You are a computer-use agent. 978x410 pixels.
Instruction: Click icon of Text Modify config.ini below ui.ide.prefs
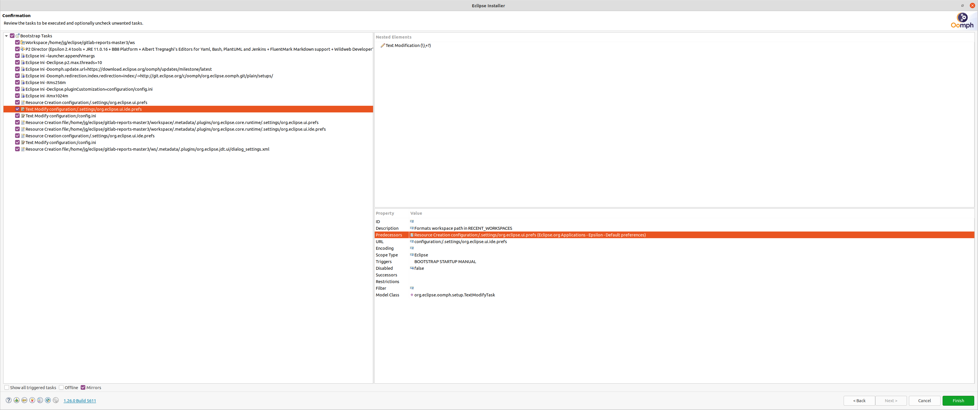23,116
